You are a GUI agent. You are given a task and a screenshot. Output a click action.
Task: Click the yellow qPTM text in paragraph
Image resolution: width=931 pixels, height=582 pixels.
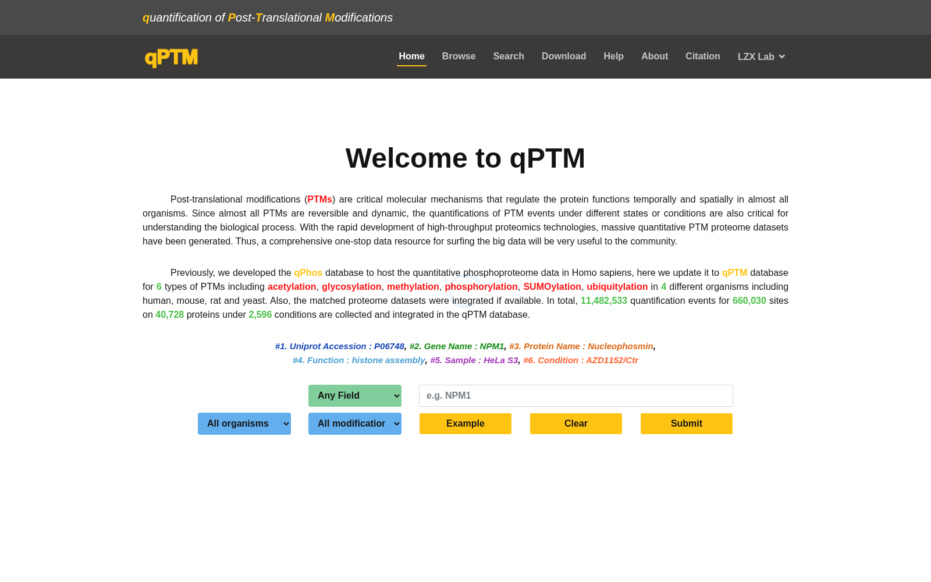pyautogui.click(x=734, y=273)
